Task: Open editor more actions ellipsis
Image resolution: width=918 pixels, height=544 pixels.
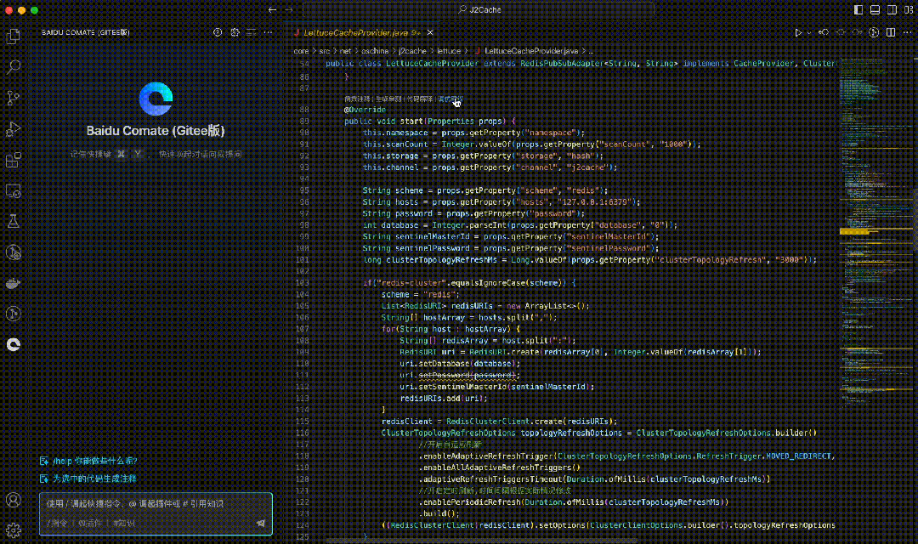Action: point(907,33)
